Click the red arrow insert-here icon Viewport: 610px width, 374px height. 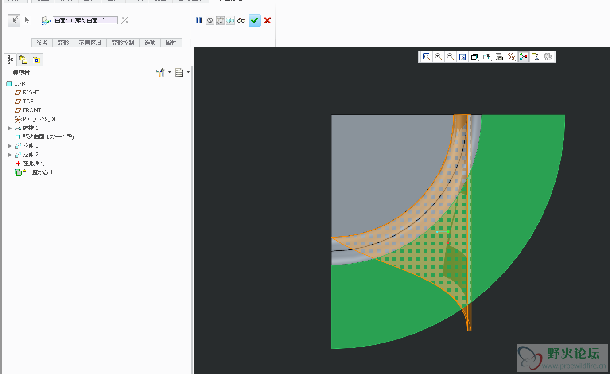pyautogui.click(x=18, y=164)
